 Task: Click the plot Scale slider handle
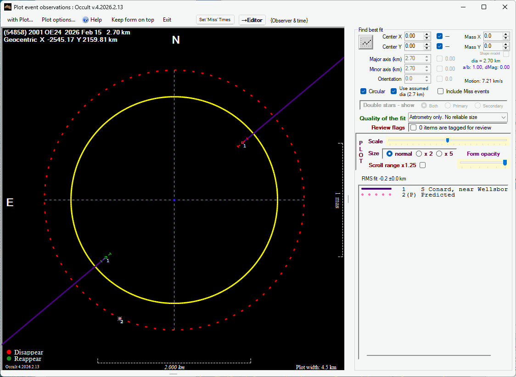point(448,140)
